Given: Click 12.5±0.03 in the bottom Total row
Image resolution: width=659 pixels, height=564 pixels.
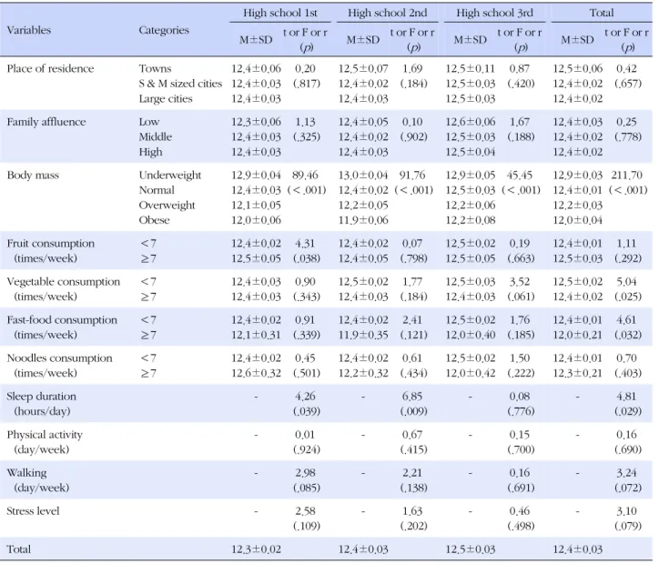Looking at the screenshot, I should pyautogui.click(x=471, y=549).
